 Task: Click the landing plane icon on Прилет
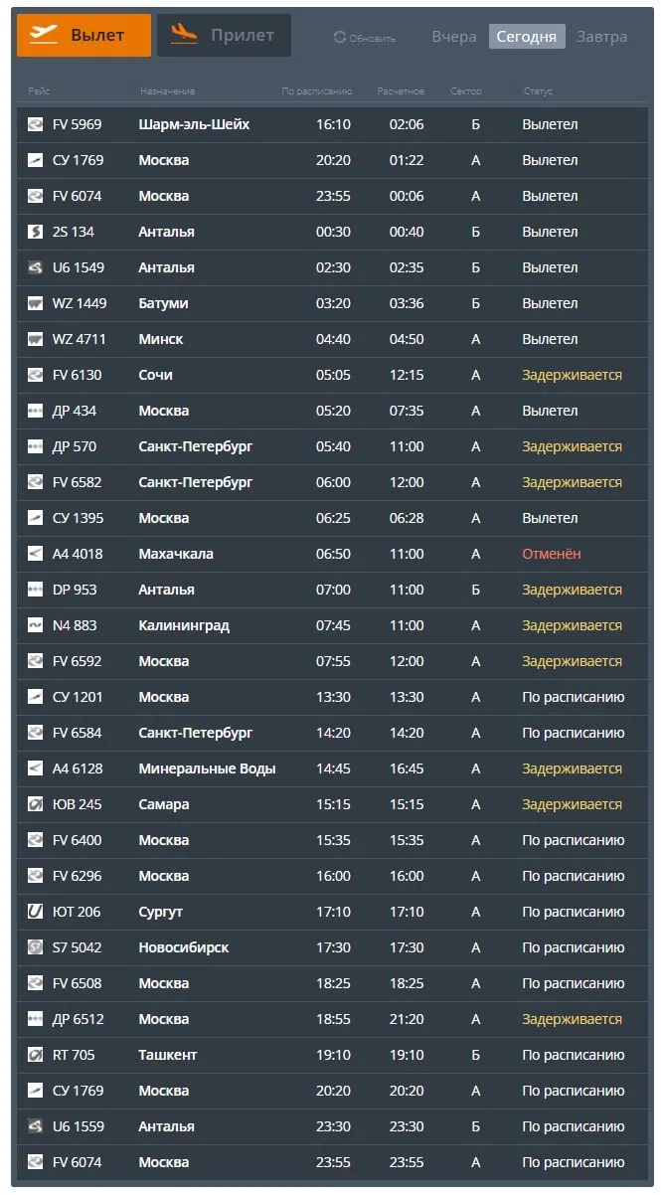184,35
